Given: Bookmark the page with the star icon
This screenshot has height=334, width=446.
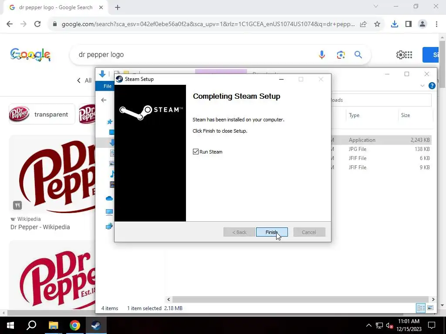Looking at the screenshot, I should coord(377,24).
